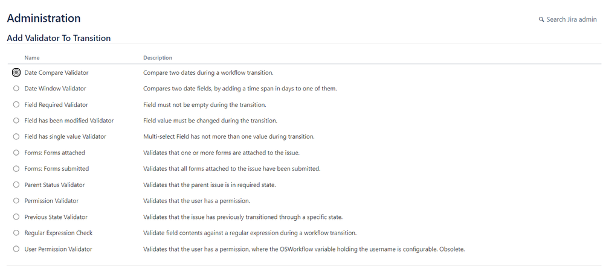Select the Regular Expression Check radio button
603x269 pixels.
[x=16, y=233]
